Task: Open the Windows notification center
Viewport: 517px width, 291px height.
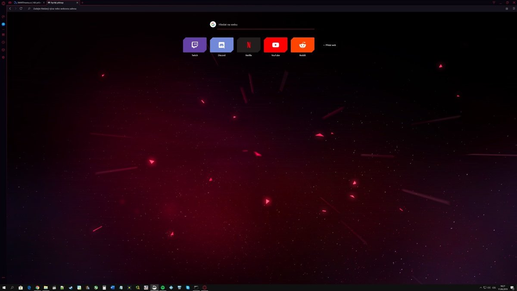Action: tap(512, 287)
